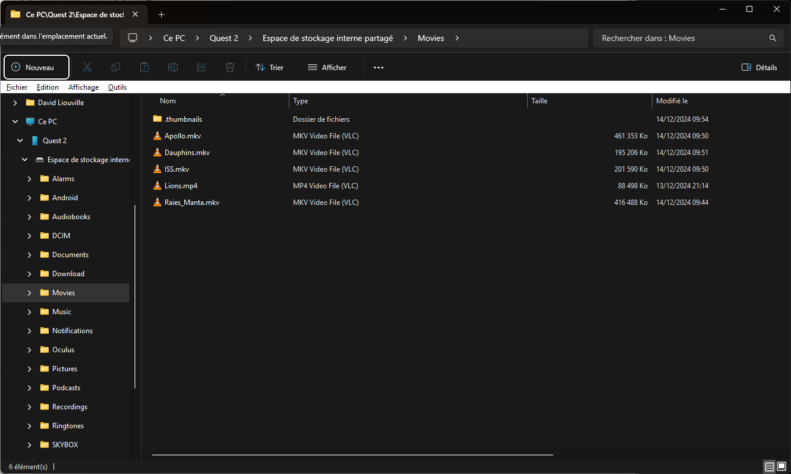Switch to large icons view in status bar
The image size is (791, 474).
781,466
